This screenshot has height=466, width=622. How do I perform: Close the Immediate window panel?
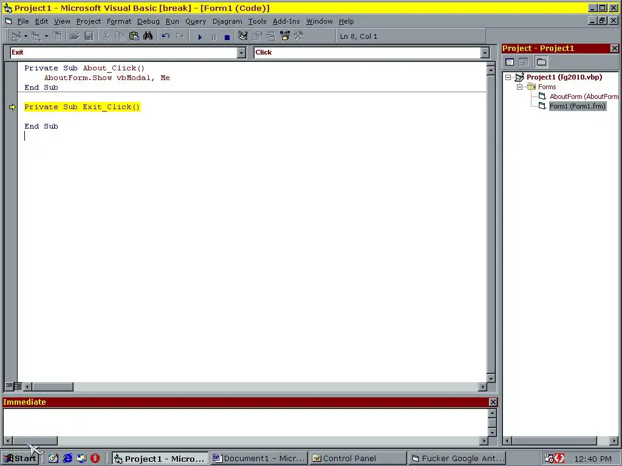493,402
